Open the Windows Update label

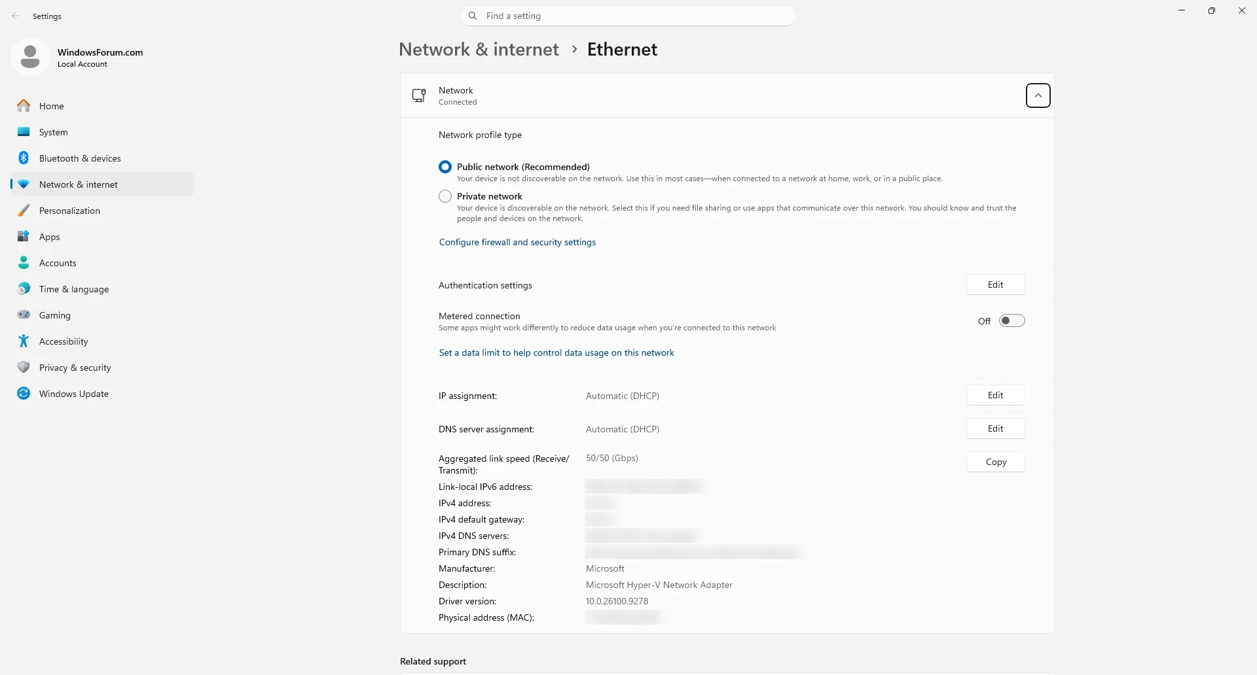coord(74,394)
